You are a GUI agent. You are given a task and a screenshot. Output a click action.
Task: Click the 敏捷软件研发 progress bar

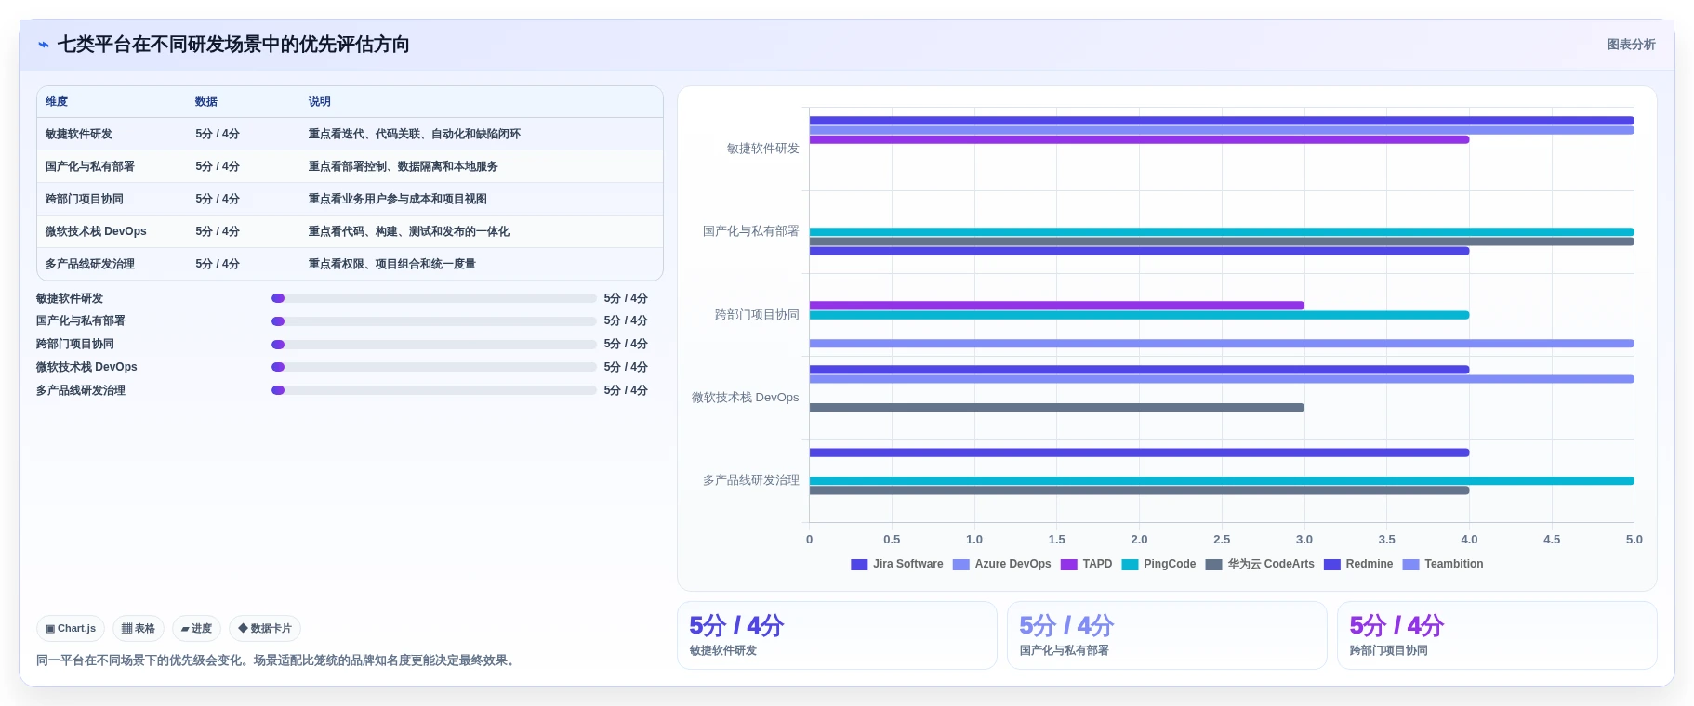click(433, 298)
